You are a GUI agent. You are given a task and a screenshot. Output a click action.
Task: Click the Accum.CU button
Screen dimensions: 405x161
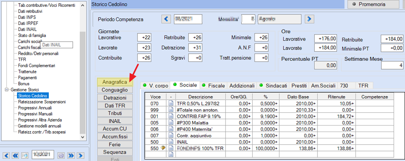click(115, 129)
